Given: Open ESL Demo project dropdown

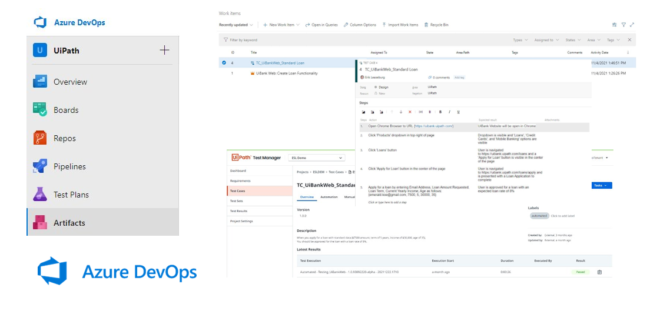Looking at the screenshot, I should click(x=316, y=158).
